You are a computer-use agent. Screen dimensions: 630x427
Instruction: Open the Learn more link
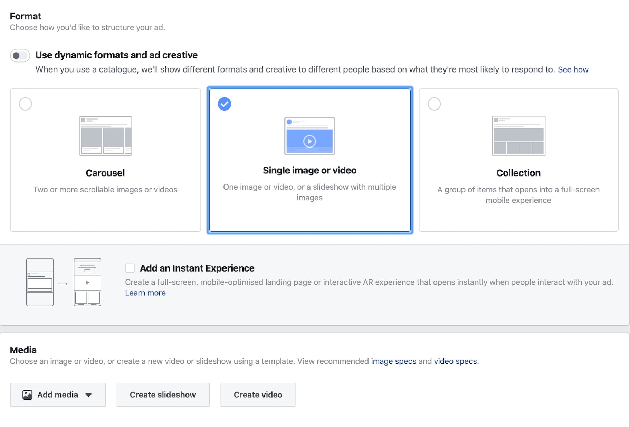145,293
